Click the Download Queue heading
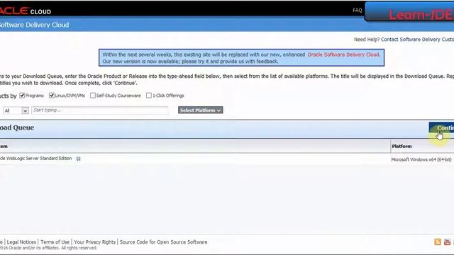 [17, 127]
